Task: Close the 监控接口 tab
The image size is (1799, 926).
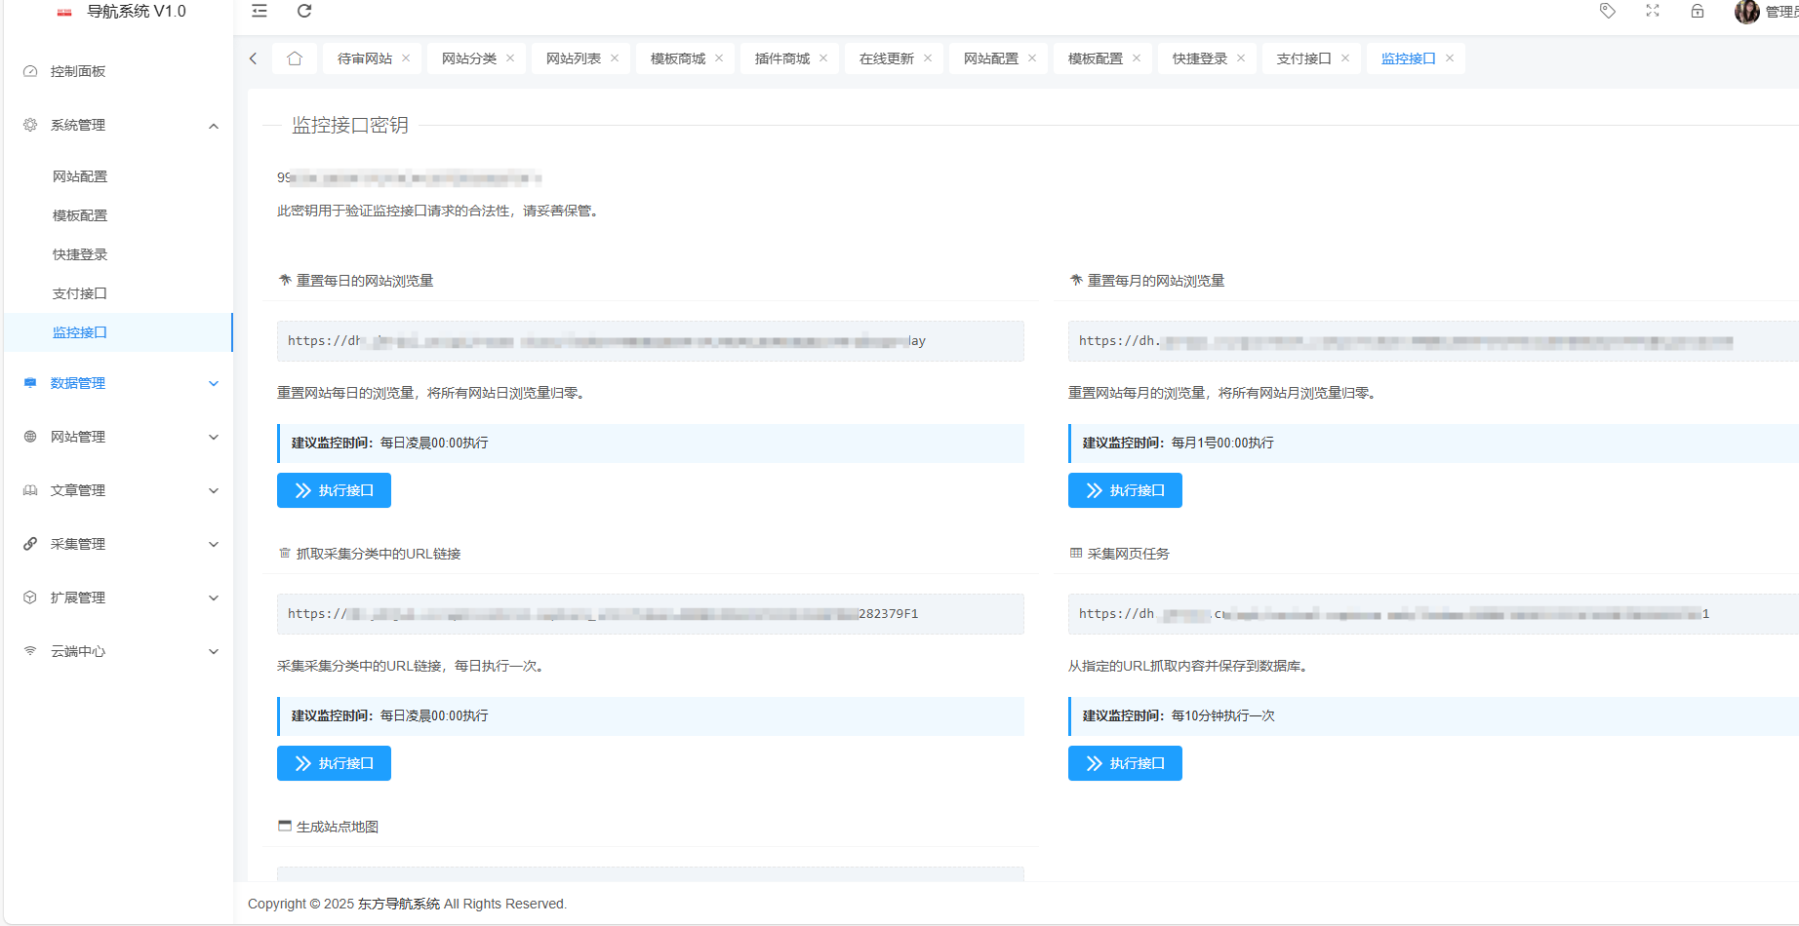Action: [1450, 58]
